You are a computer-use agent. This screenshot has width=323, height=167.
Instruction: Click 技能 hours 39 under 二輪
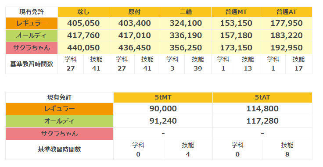(x=198, y=68)
